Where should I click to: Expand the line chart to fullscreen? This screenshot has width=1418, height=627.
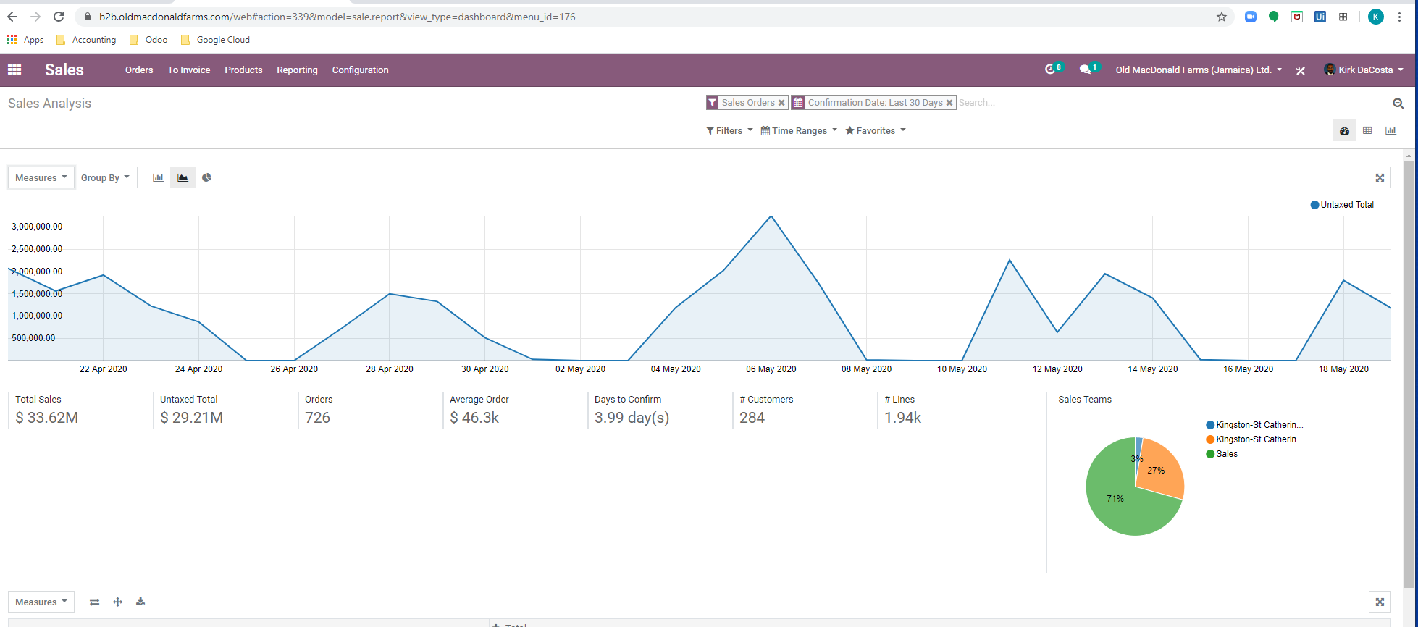point(1380,177)
